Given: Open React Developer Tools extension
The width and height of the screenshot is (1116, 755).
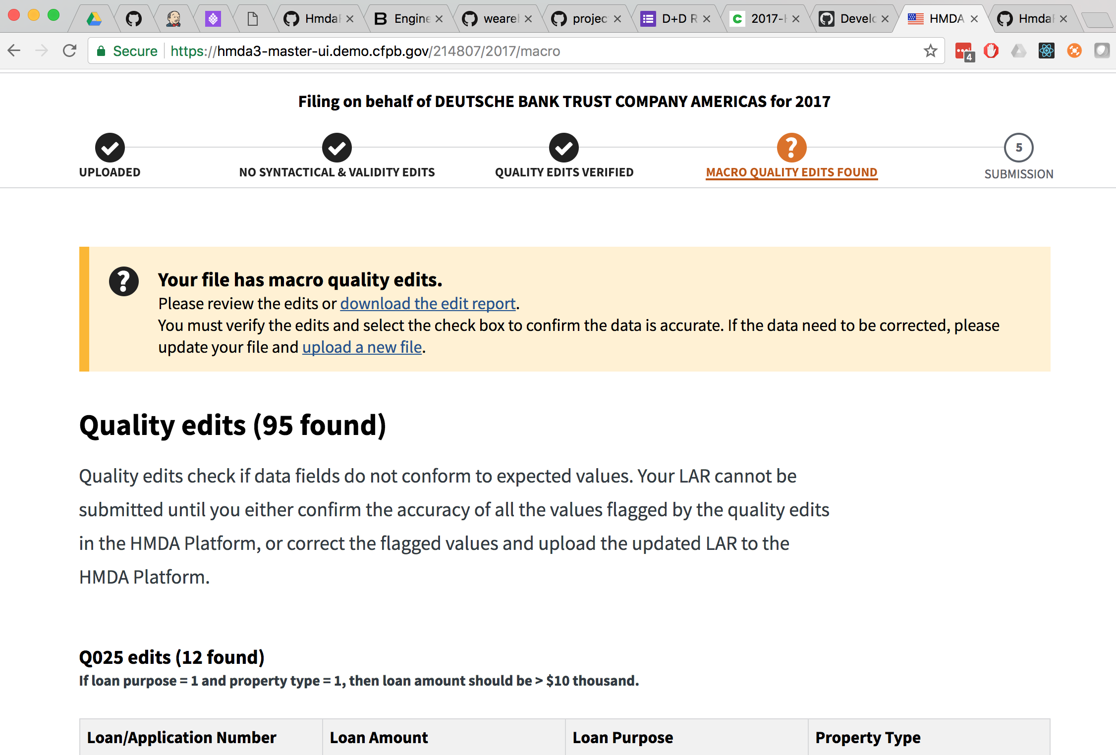Looking at the screenshot, I should [x=1046, y=51].
